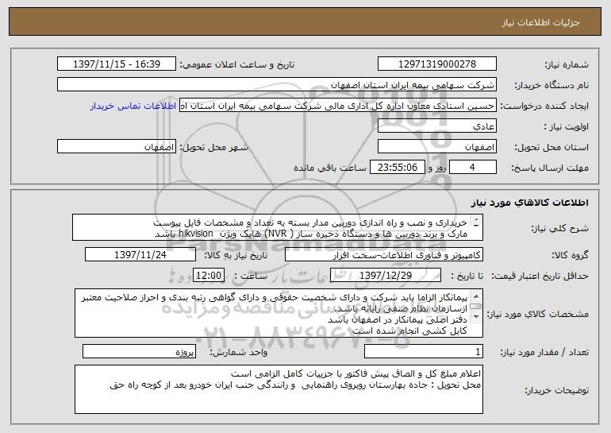The image size is (611, 433).
Task: Click the delivery city field اصفهان
Action: tap(117, 147)
